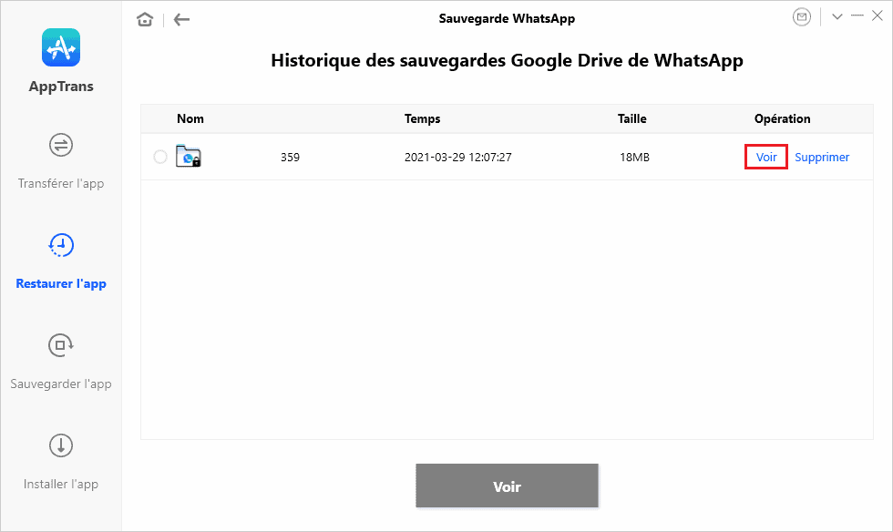Go to the home screen icon
This screenshot has width=893, height=532.
coord(145,19)
